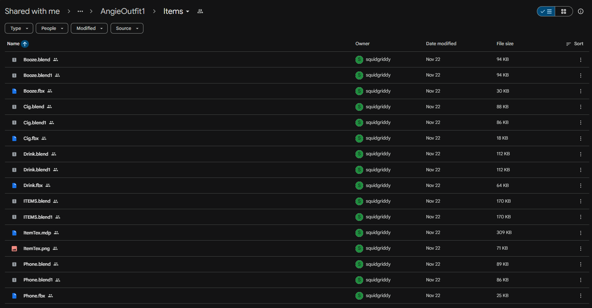Image resolution: width=592 pixels, height=308 pixels.
Task: Click squidgriddy owner avatar on Booze.blend row
Action: pyautogui.click(x=359, y=59)
